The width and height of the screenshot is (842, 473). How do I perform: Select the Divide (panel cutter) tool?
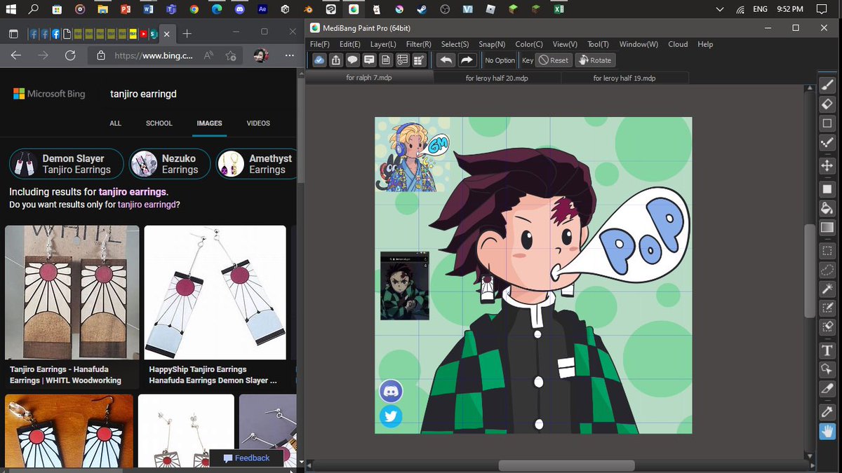click(x=827, y=388)
